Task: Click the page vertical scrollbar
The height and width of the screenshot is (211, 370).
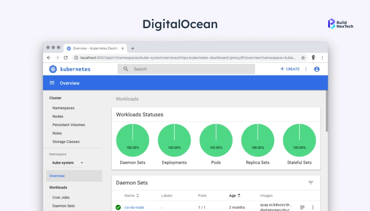Action: [327, 111]
